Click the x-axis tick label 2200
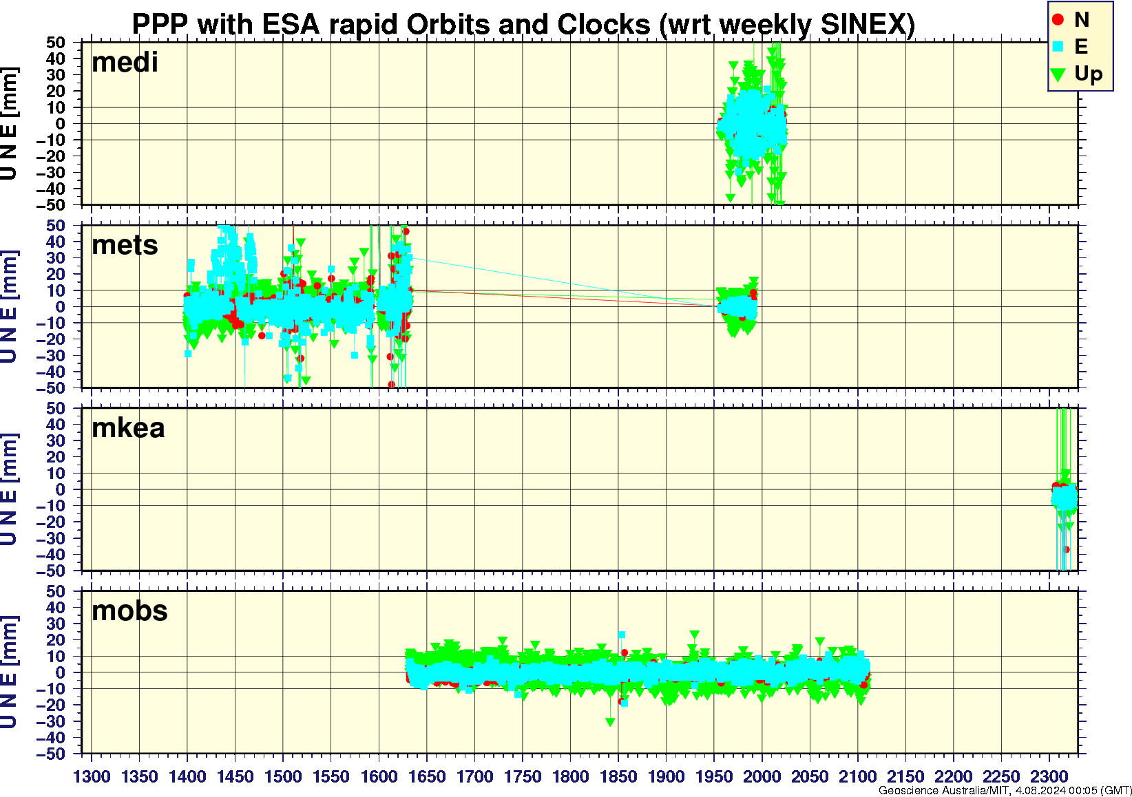This screenshot has width=1132, height=797. coord(953,777)
